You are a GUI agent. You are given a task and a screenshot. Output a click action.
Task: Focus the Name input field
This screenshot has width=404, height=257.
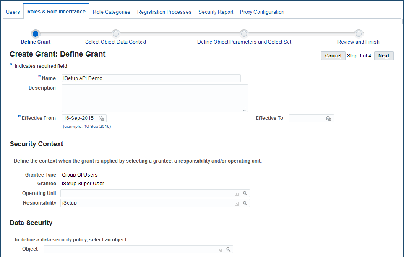151,78
